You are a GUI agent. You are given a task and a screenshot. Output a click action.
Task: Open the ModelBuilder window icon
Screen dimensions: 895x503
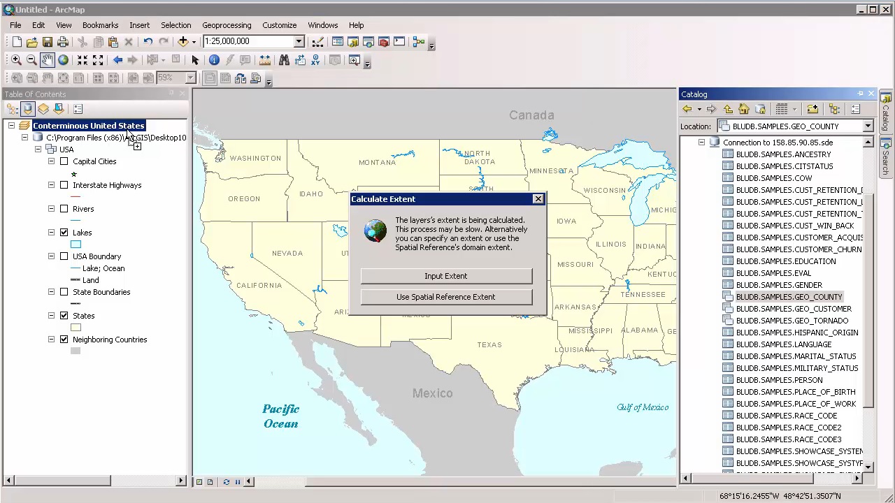[x=419, y=42]
